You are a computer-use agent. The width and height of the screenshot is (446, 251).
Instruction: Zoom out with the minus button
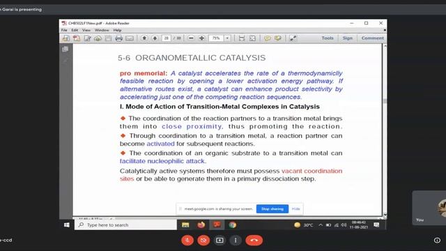[191, 38]
